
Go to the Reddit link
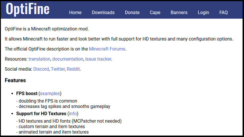[73, 69]
